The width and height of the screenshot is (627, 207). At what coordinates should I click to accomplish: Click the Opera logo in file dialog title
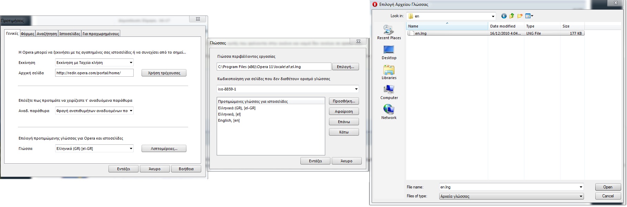pos(375,4)
